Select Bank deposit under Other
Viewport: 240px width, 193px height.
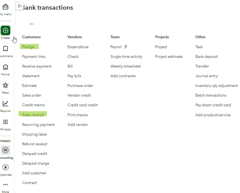pos(206,56)
